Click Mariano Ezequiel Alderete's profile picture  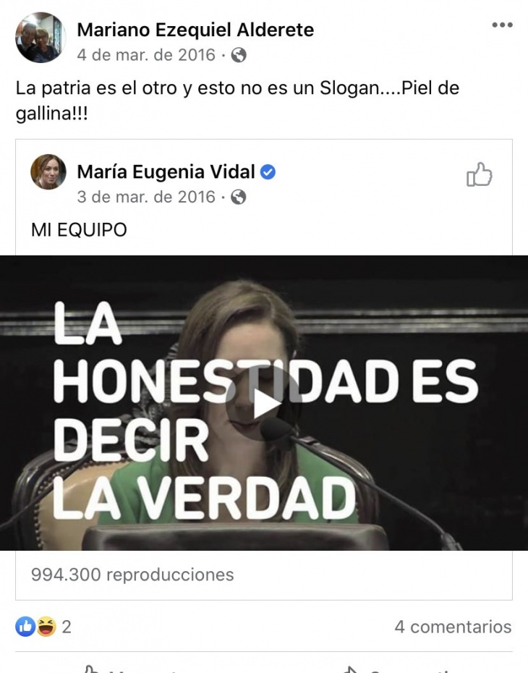point(41,38)
